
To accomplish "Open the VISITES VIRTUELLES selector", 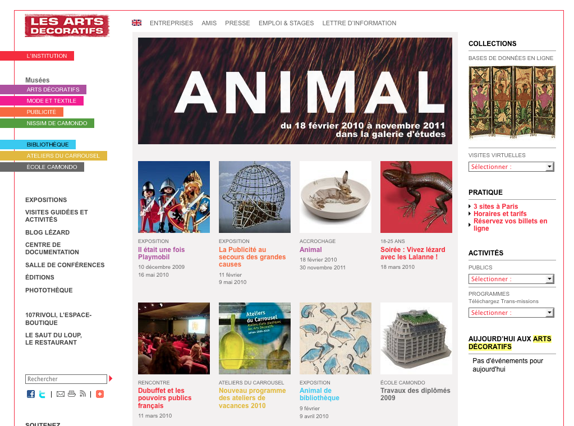I will [x=511, y=167].
